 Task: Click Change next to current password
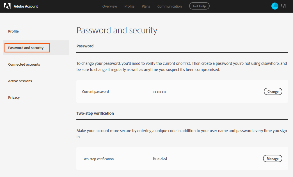pyautogui.click(x=273, y=91)
